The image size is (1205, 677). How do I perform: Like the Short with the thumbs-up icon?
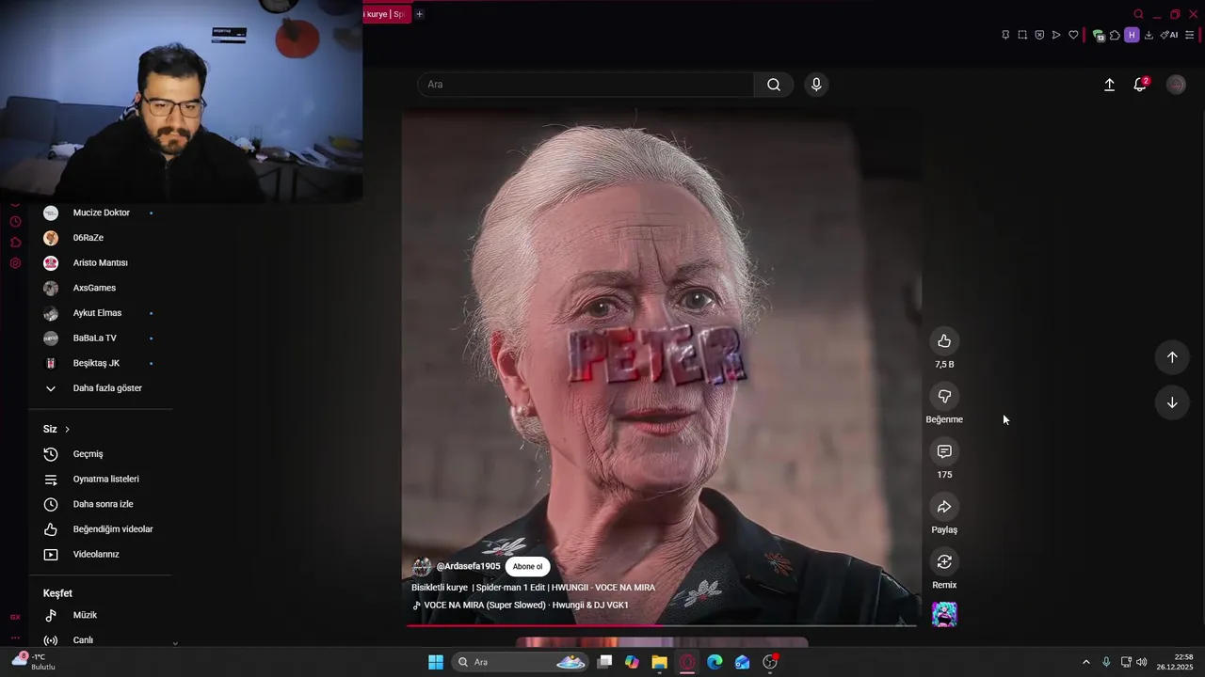944,341
